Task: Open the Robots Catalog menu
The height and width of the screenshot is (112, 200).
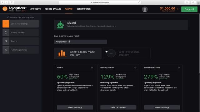Action: tap(53, 9)
